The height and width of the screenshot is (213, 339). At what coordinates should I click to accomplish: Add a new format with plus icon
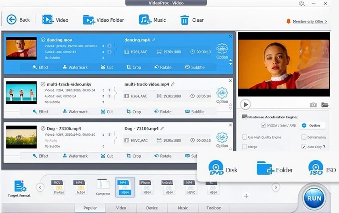[246, 196]
